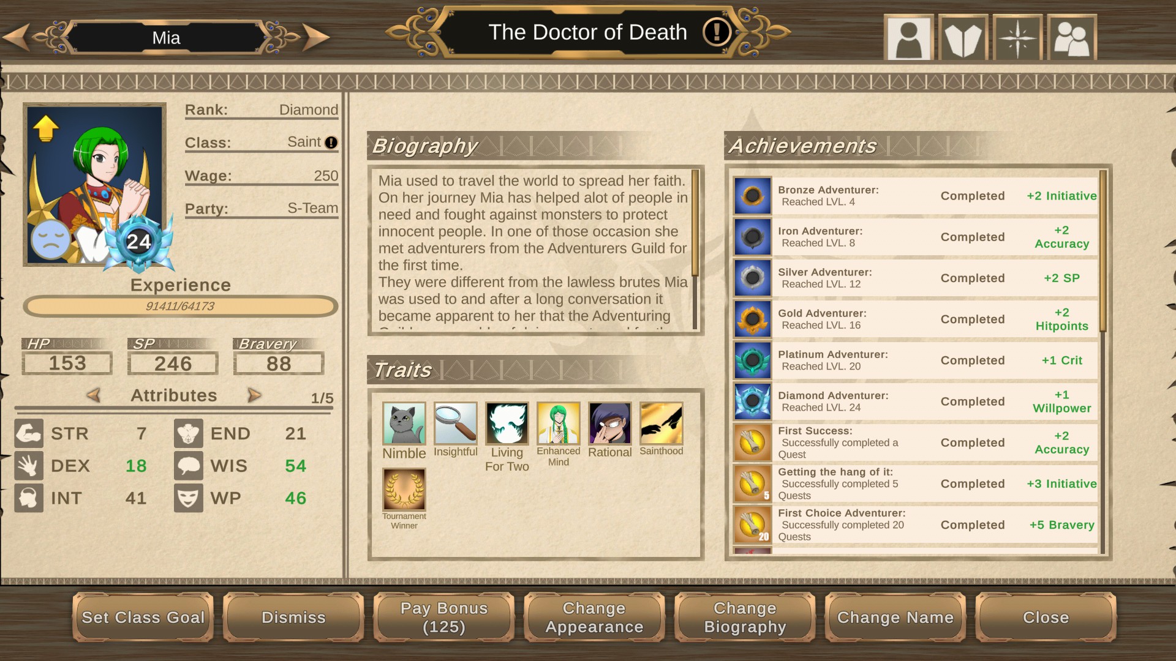The width and height of the screenshot is (1176, 661).
Task: Open the character profile tab icon
Action: pyautogui.click(x=908, y=38)
